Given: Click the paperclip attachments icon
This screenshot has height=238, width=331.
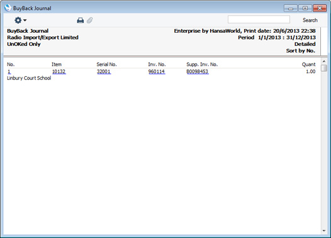Looking at the screenshot, I should coord(90,20).
